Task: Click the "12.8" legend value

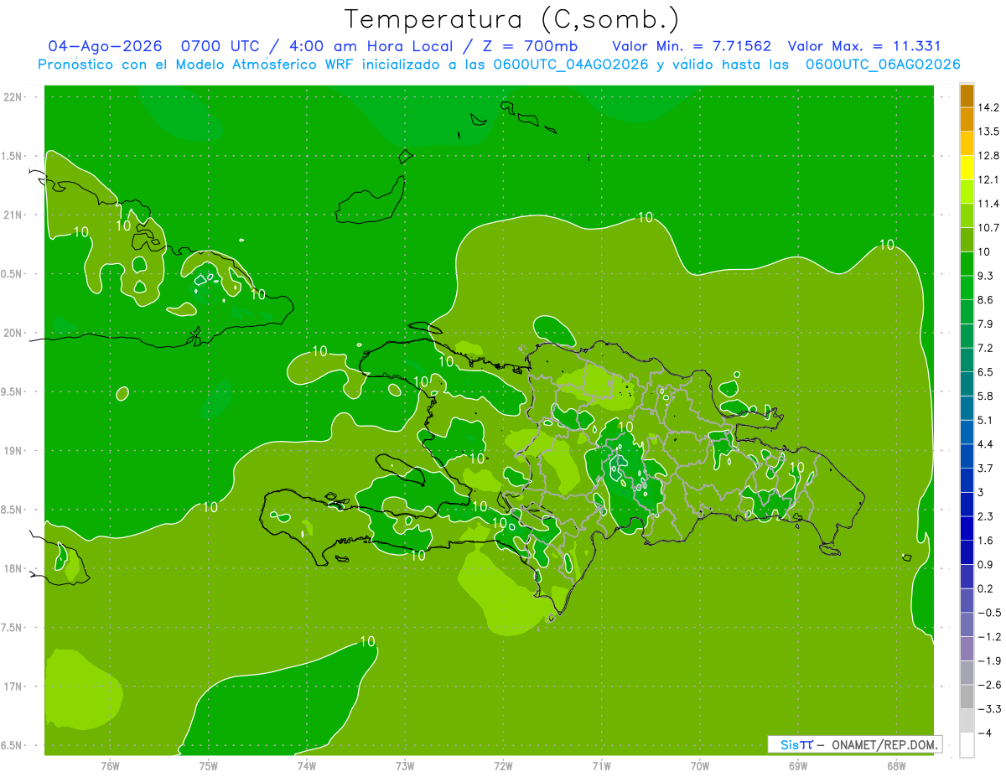Action: (988, 156)
